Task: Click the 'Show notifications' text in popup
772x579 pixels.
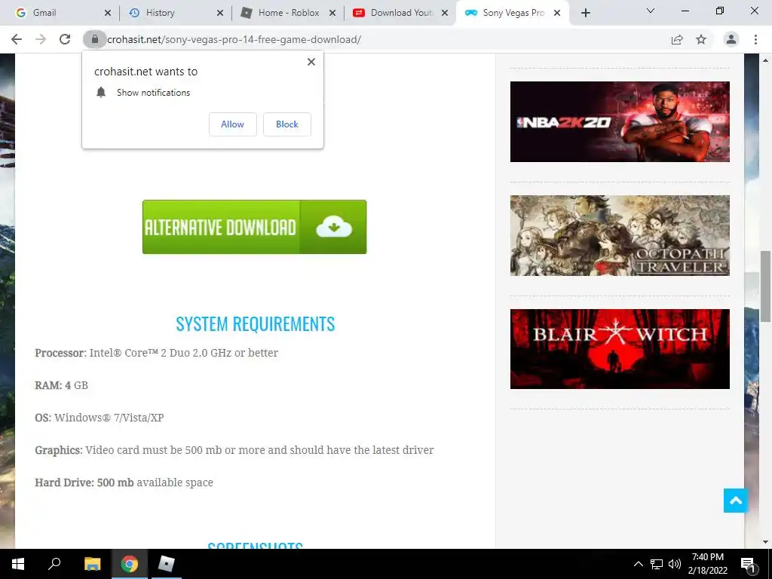Action: click(x=153, y=93)
